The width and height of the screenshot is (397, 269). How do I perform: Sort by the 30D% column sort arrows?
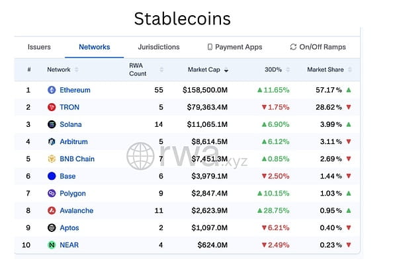288,69
